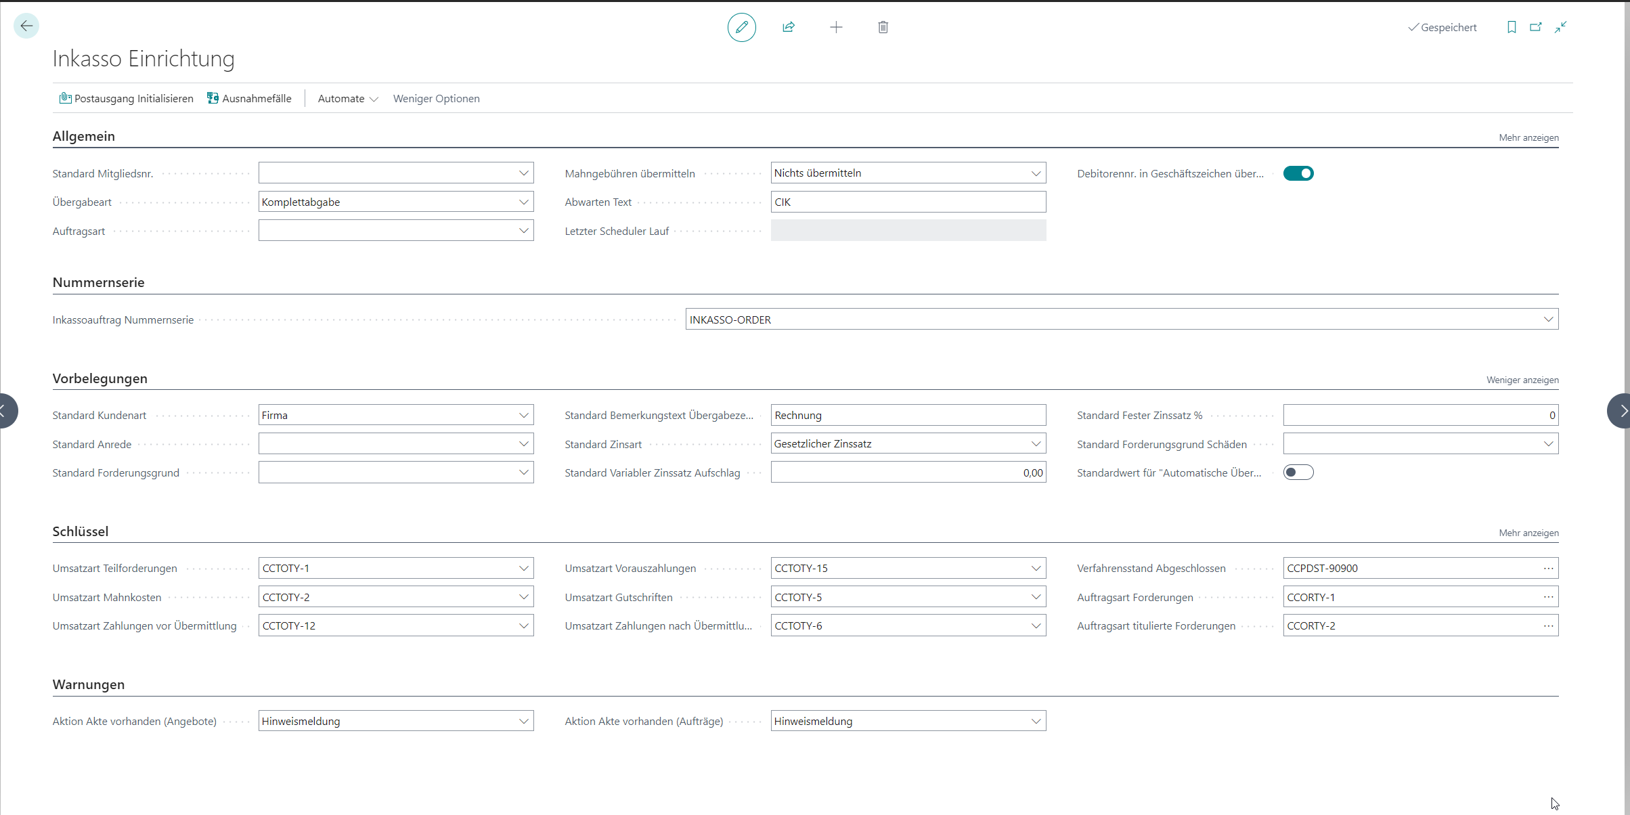Click the Abwarten Text input field
The height and width of the screenshot is (815, 1630).
[x=907, y=202]
